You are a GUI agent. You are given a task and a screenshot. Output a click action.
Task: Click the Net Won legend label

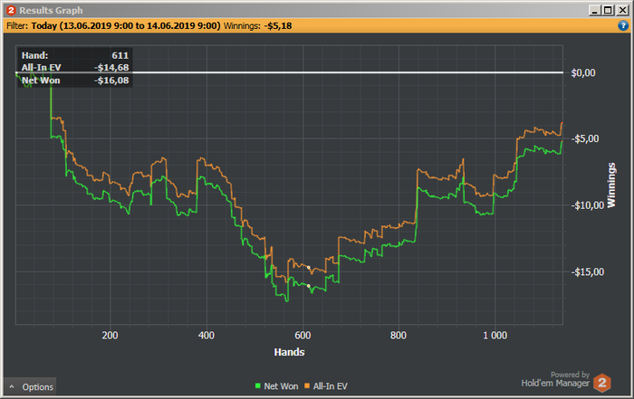(281, 386)
